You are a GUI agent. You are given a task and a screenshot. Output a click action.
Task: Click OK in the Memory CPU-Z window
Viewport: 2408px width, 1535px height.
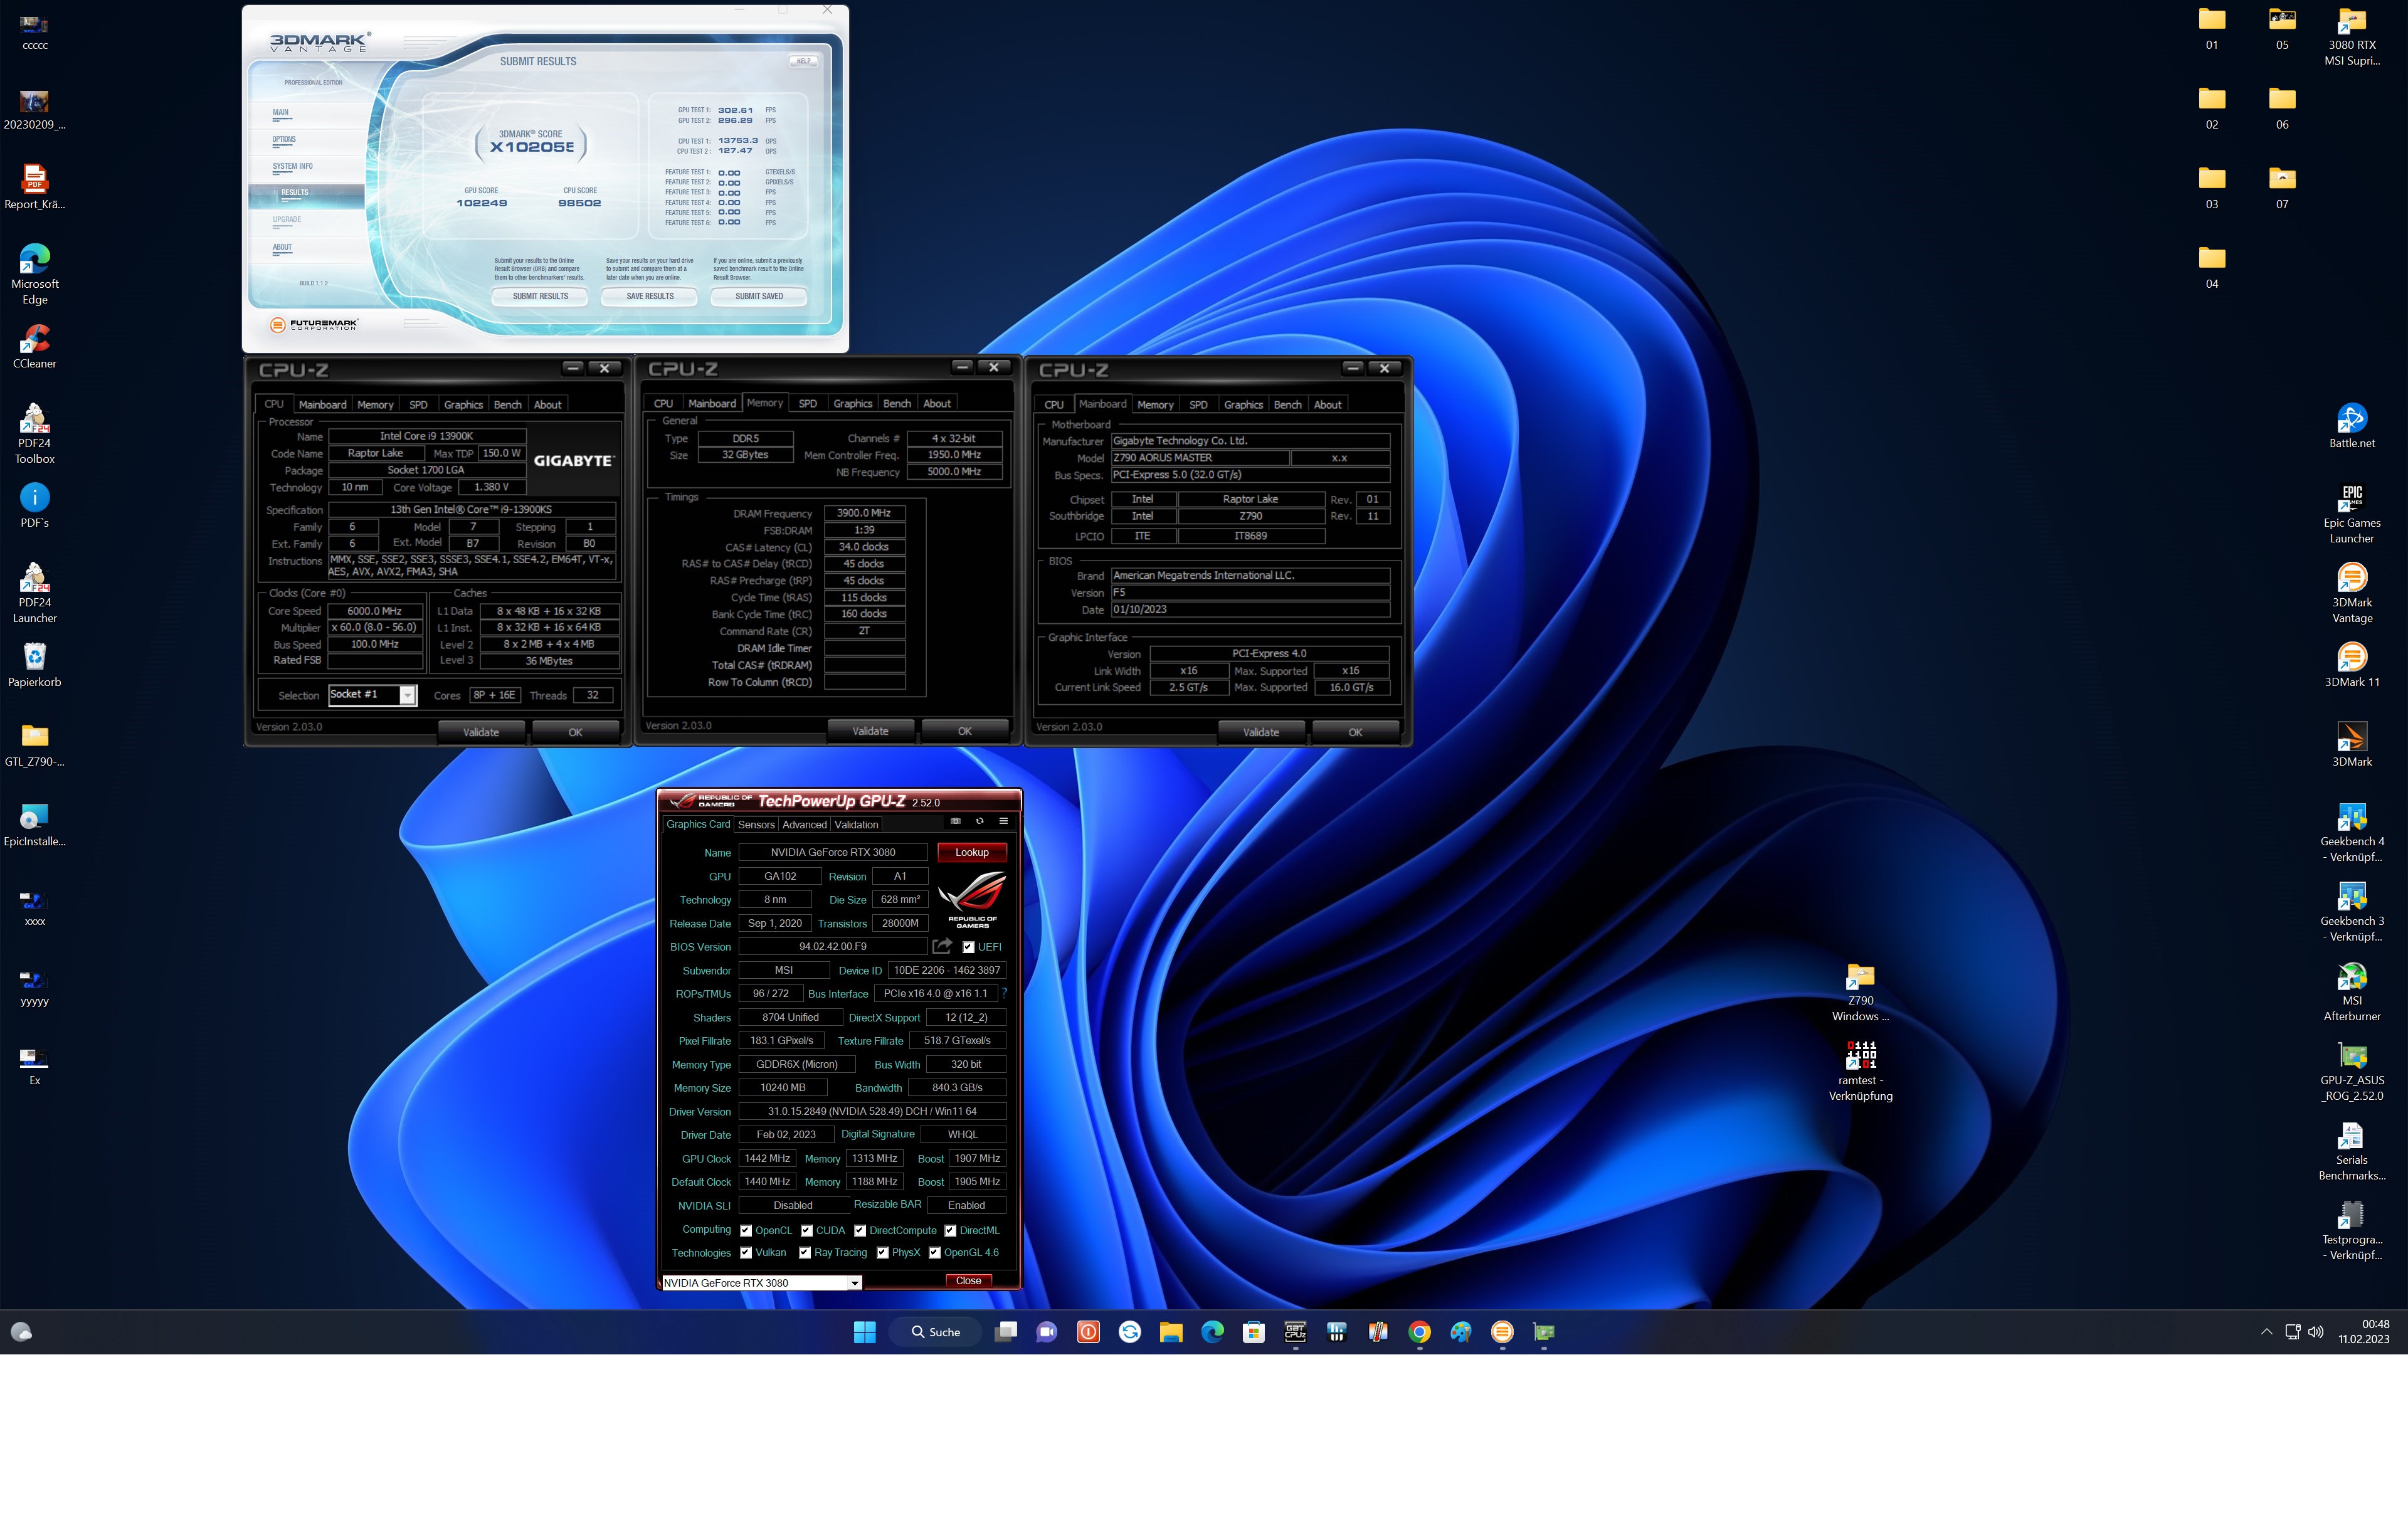[x=964, y=731]
